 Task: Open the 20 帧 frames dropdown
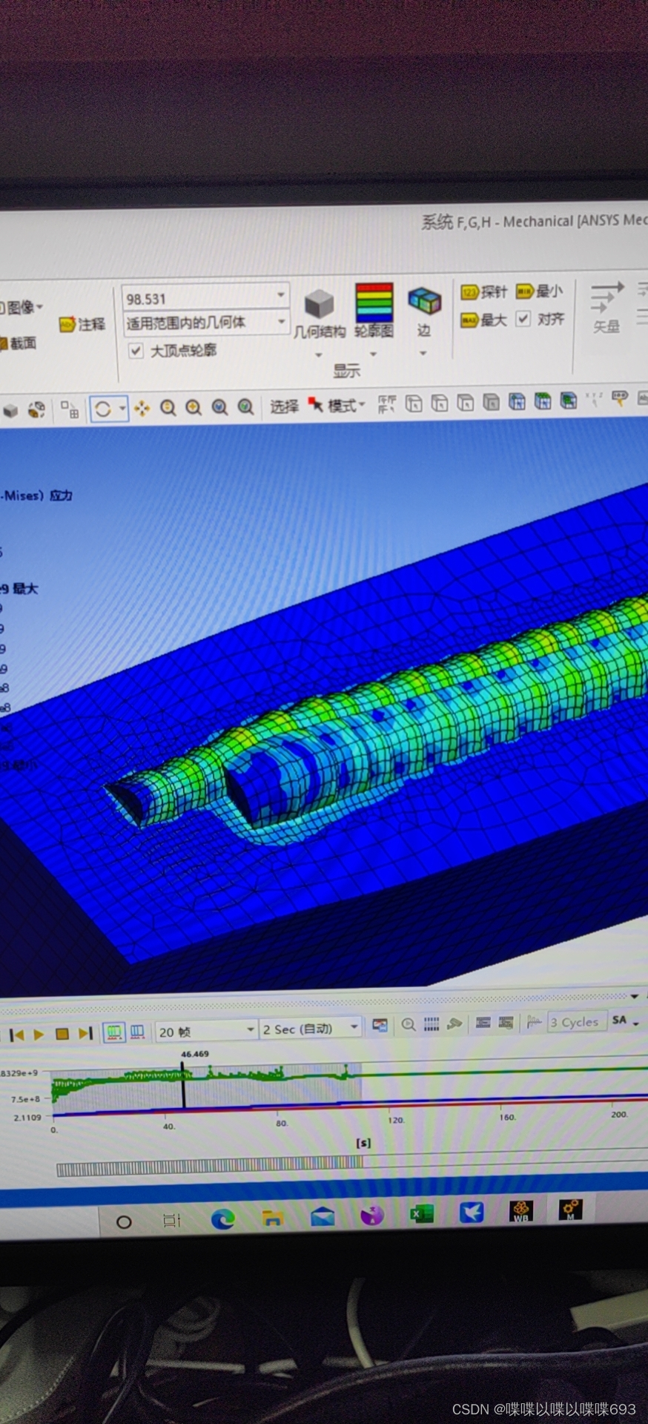click(206, 1031)
